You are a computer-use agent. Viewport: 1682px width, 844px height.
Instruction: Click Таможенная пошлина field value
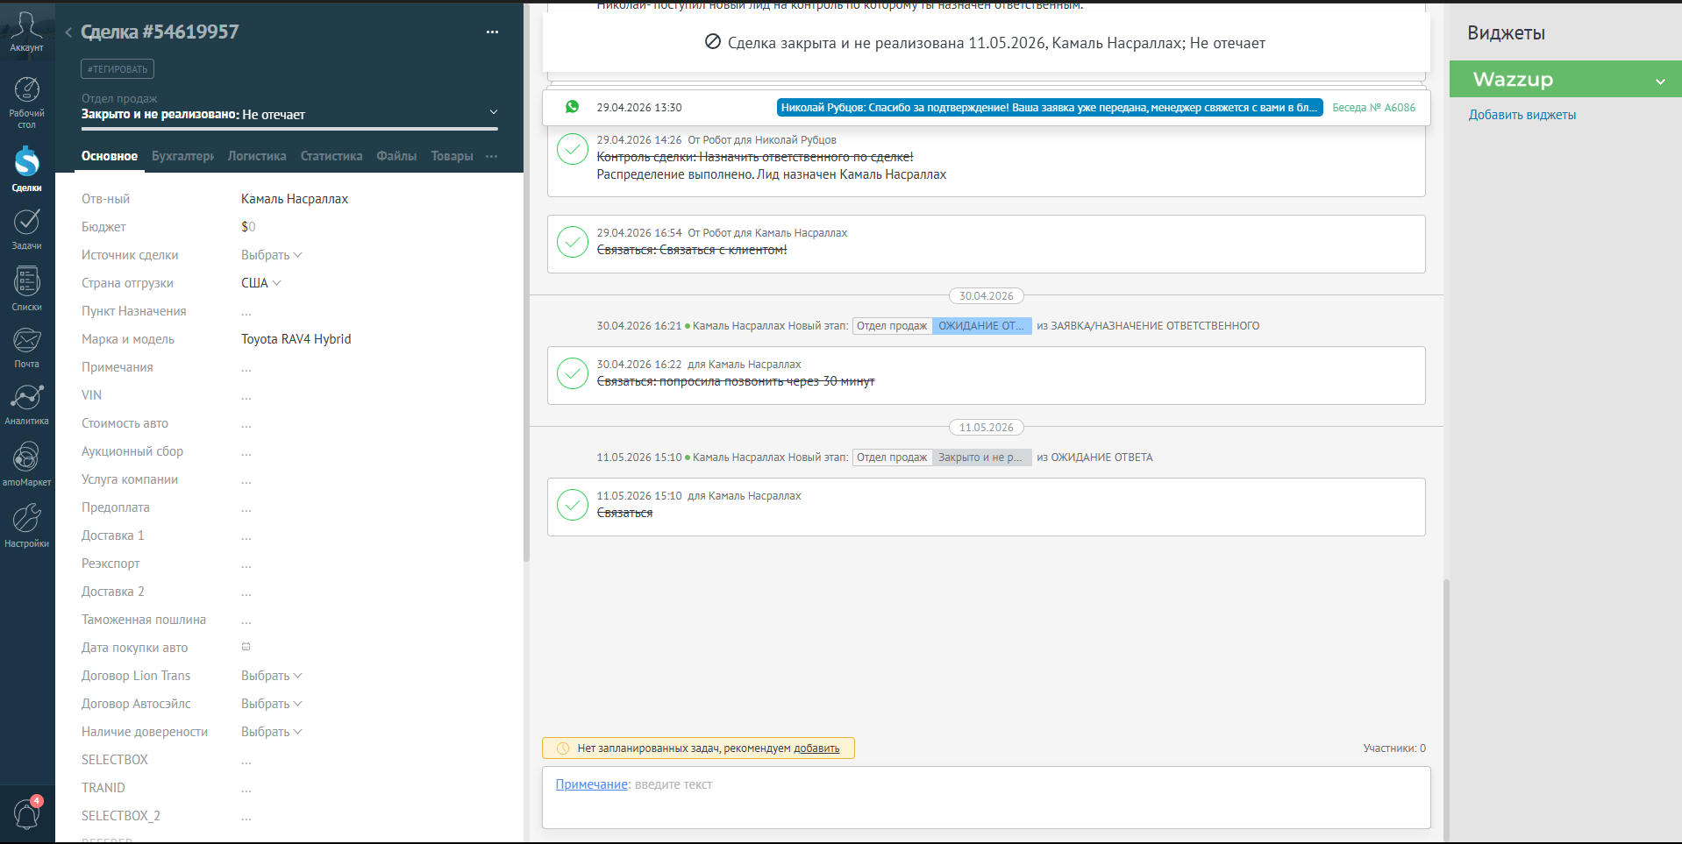coord(246,621)
